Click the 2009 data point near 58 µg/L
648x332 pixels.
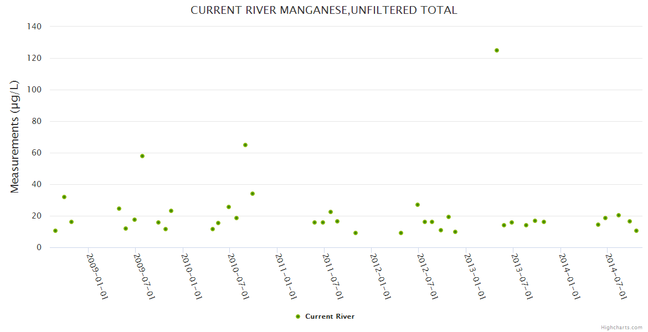(x=142, y=156)
